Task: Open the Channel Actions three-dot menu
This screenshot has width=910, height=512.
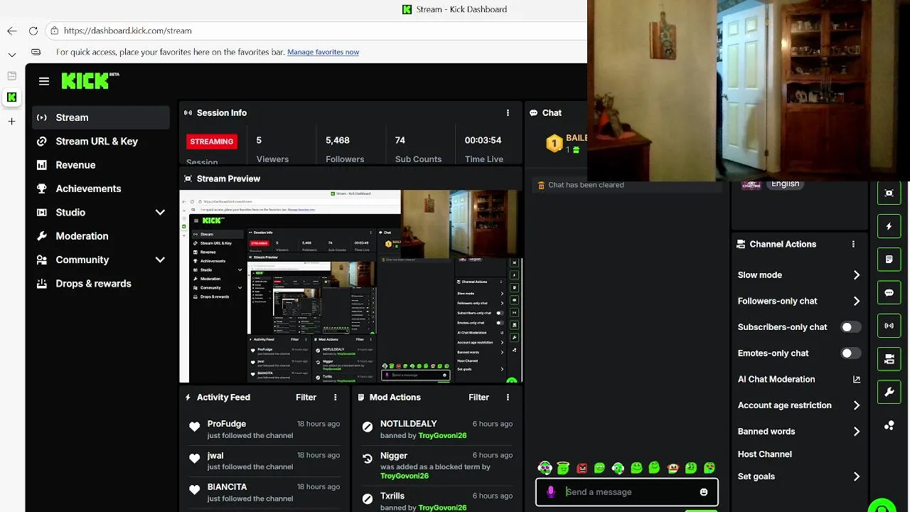Action: point(853,244)
